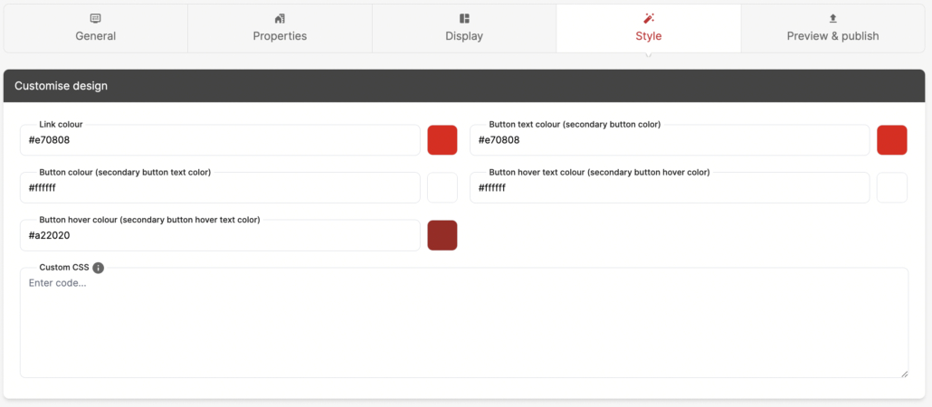Image resolution: width=932 pixels, height=407 pixels.
Task: Select the Style tab
Action: [649, 29]
